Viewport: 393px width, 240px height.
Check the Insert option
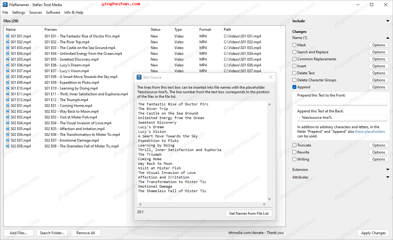point(295,66)
